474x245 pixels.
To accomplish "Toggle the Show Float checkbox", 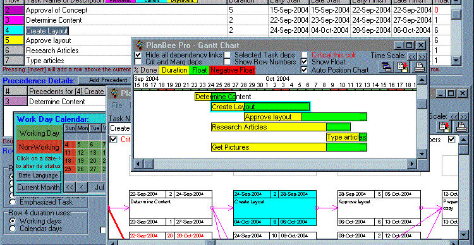I will tap(305, 62).
